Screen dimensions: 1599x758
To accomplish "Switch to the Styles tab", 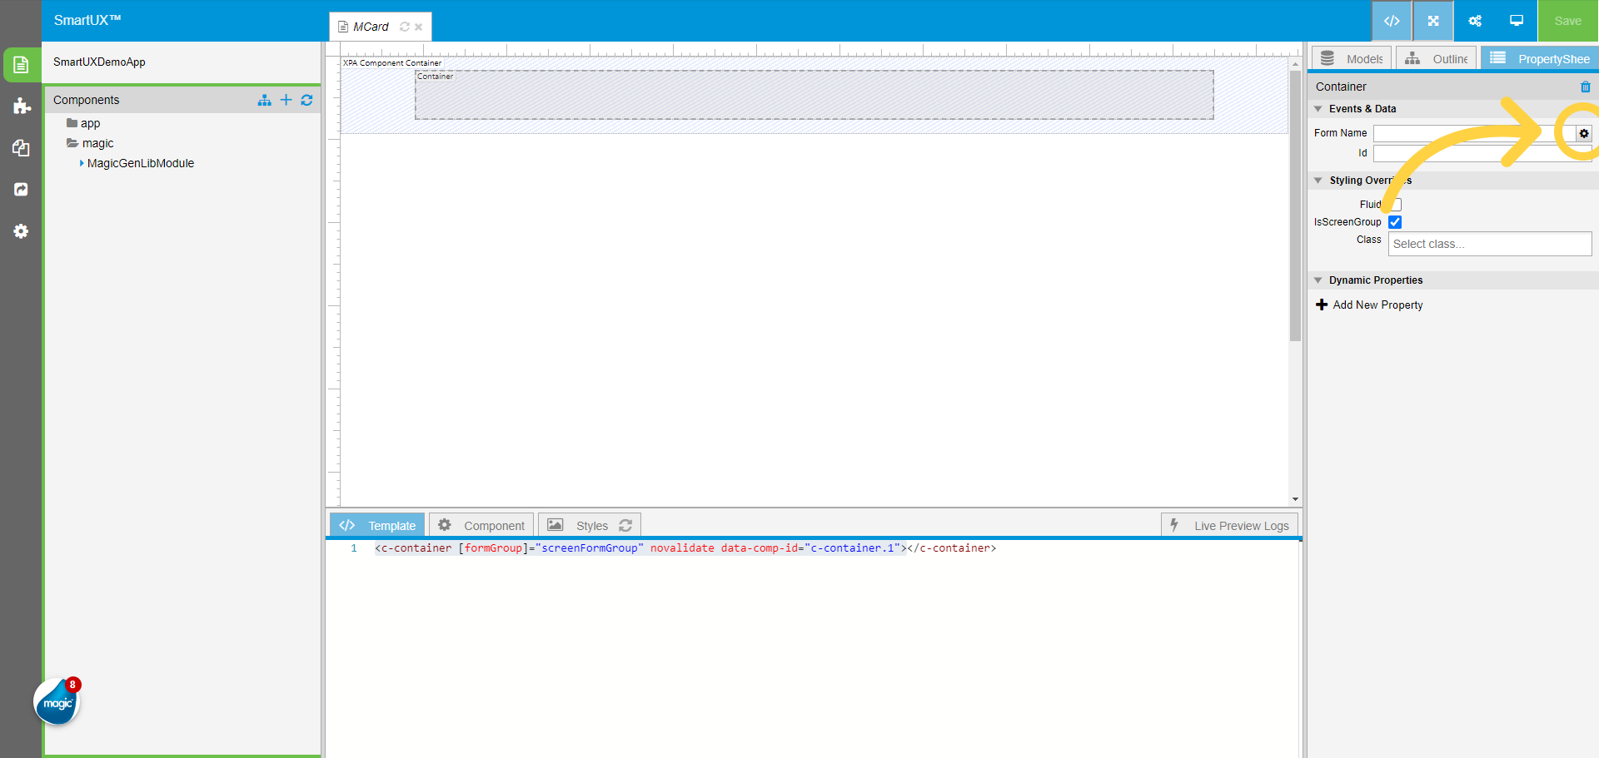I will [x=590, y=526].
